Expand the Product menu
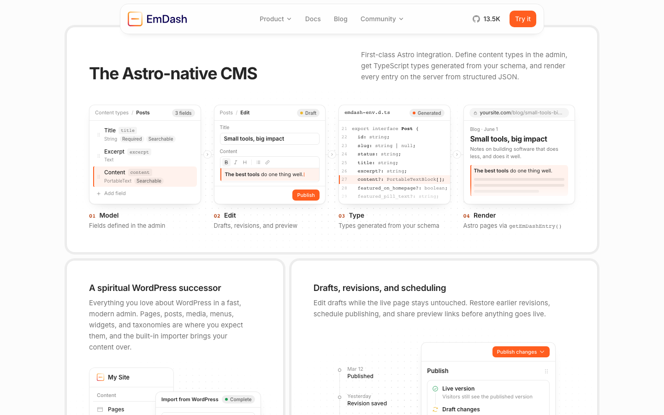Viewport: 664px width, 415px height. pos(275,19)
